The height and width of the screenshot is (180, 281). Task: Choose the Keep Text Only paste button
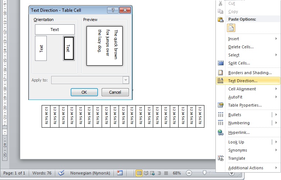point(231,28)
